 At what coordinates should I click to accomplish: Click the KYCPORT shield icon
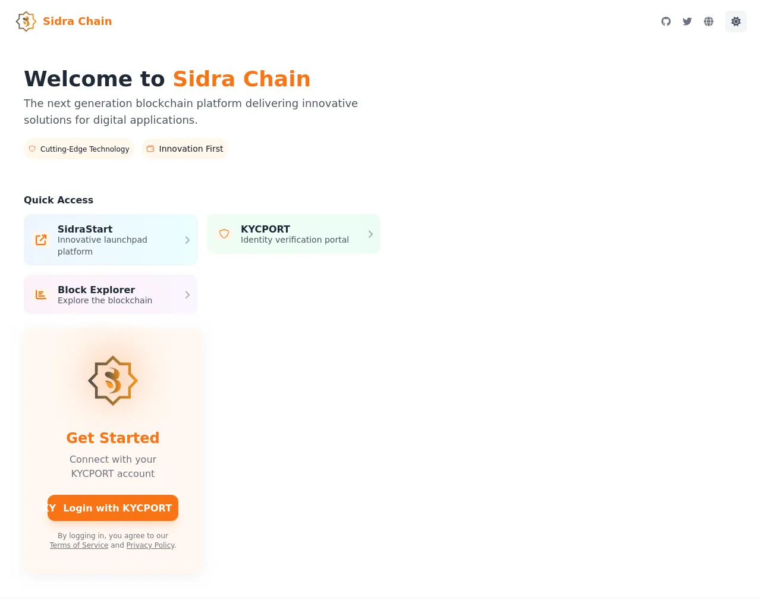tap(224, 234)
